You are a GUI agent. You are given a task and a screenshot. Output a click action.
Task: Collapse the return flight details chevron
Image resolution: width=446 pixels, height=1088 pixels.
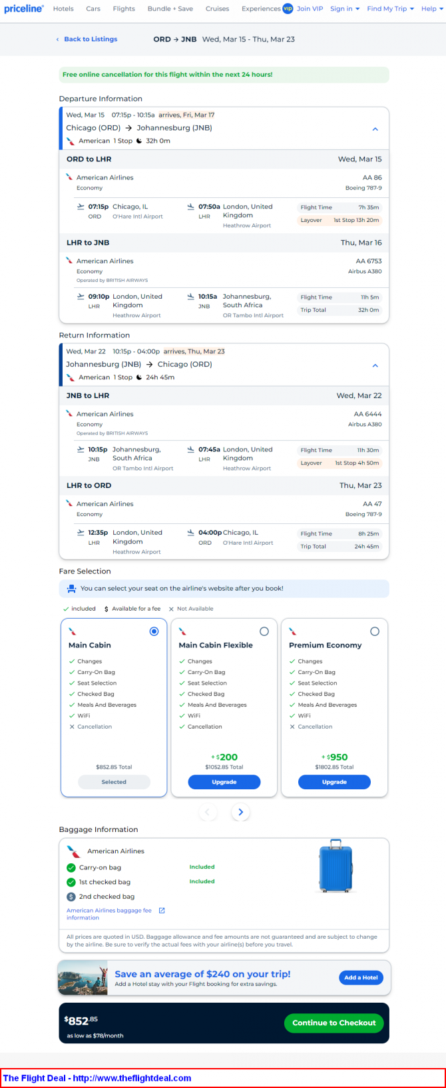click(x=375, y=365)
